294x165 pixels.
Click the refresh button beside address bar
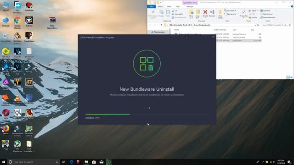[x=258, y=25]
